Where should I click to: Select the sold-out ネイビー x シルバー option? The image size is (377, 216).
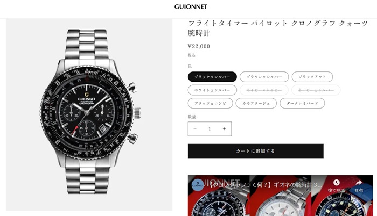(x=316, y=90)
